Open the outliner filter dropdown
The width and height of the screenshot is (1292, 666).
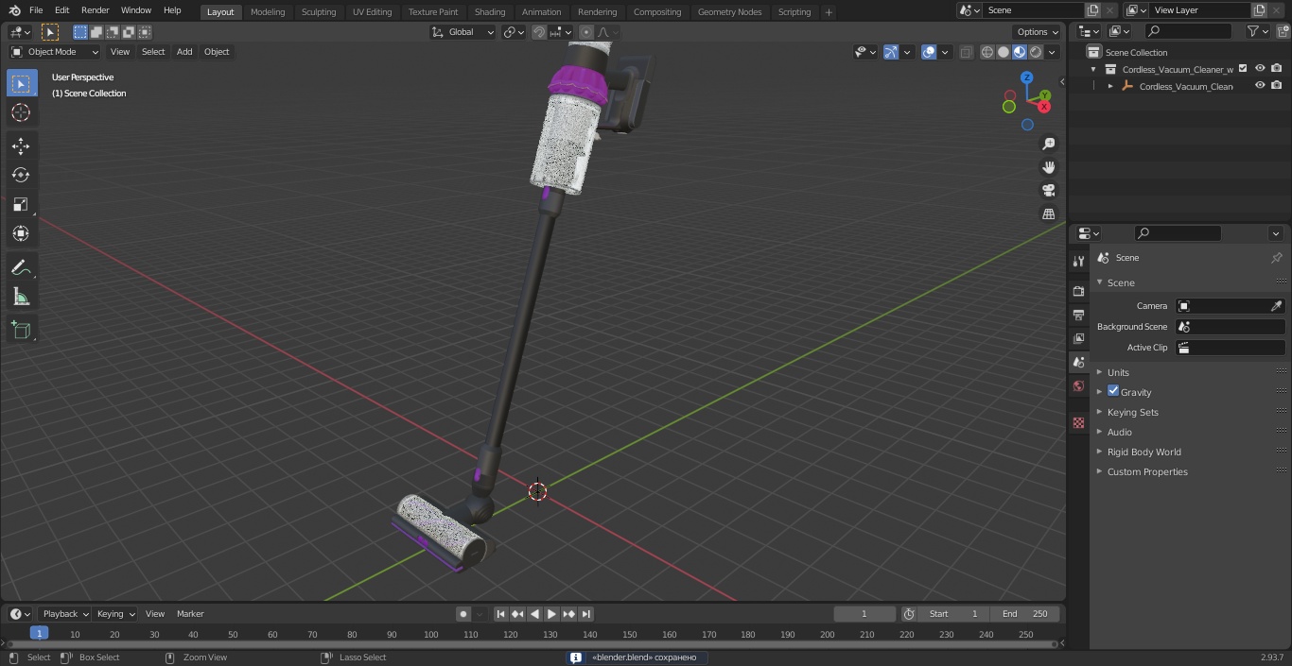click(1258, 31)
